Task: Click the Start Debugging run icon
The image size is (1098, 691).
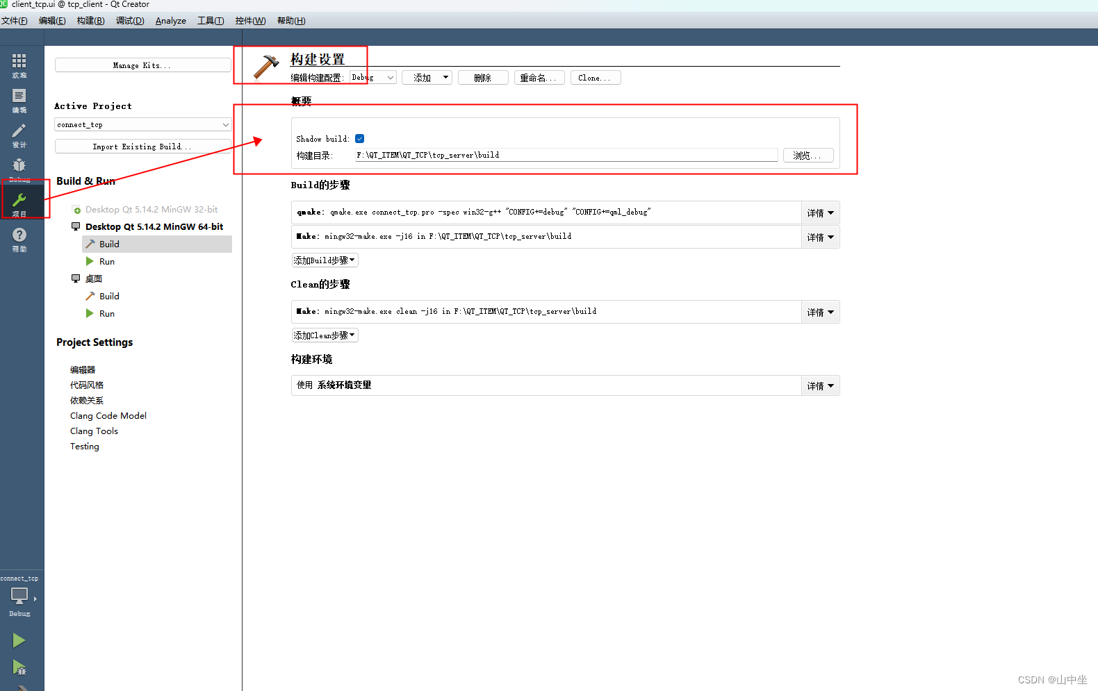Action: click(x=19, y=667)
